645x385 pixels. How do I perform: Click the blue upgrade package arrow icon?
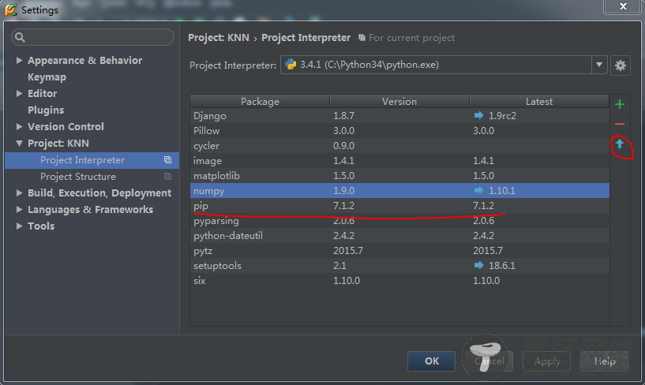[x=620, y=144]
